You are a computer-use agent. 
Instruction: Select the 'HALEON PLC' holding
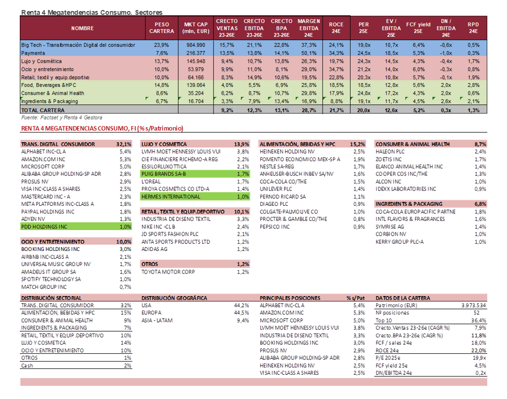pyautogui.click(x=390, y=152)
